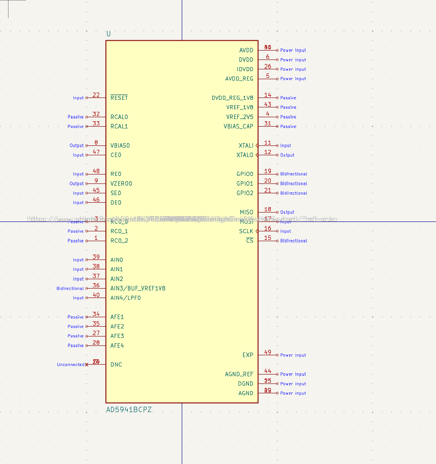Select the DVDD_REG_1V8 pin name
Image resolution: width=436 pixels, height=464 pixels.
(x=232, y=98)
